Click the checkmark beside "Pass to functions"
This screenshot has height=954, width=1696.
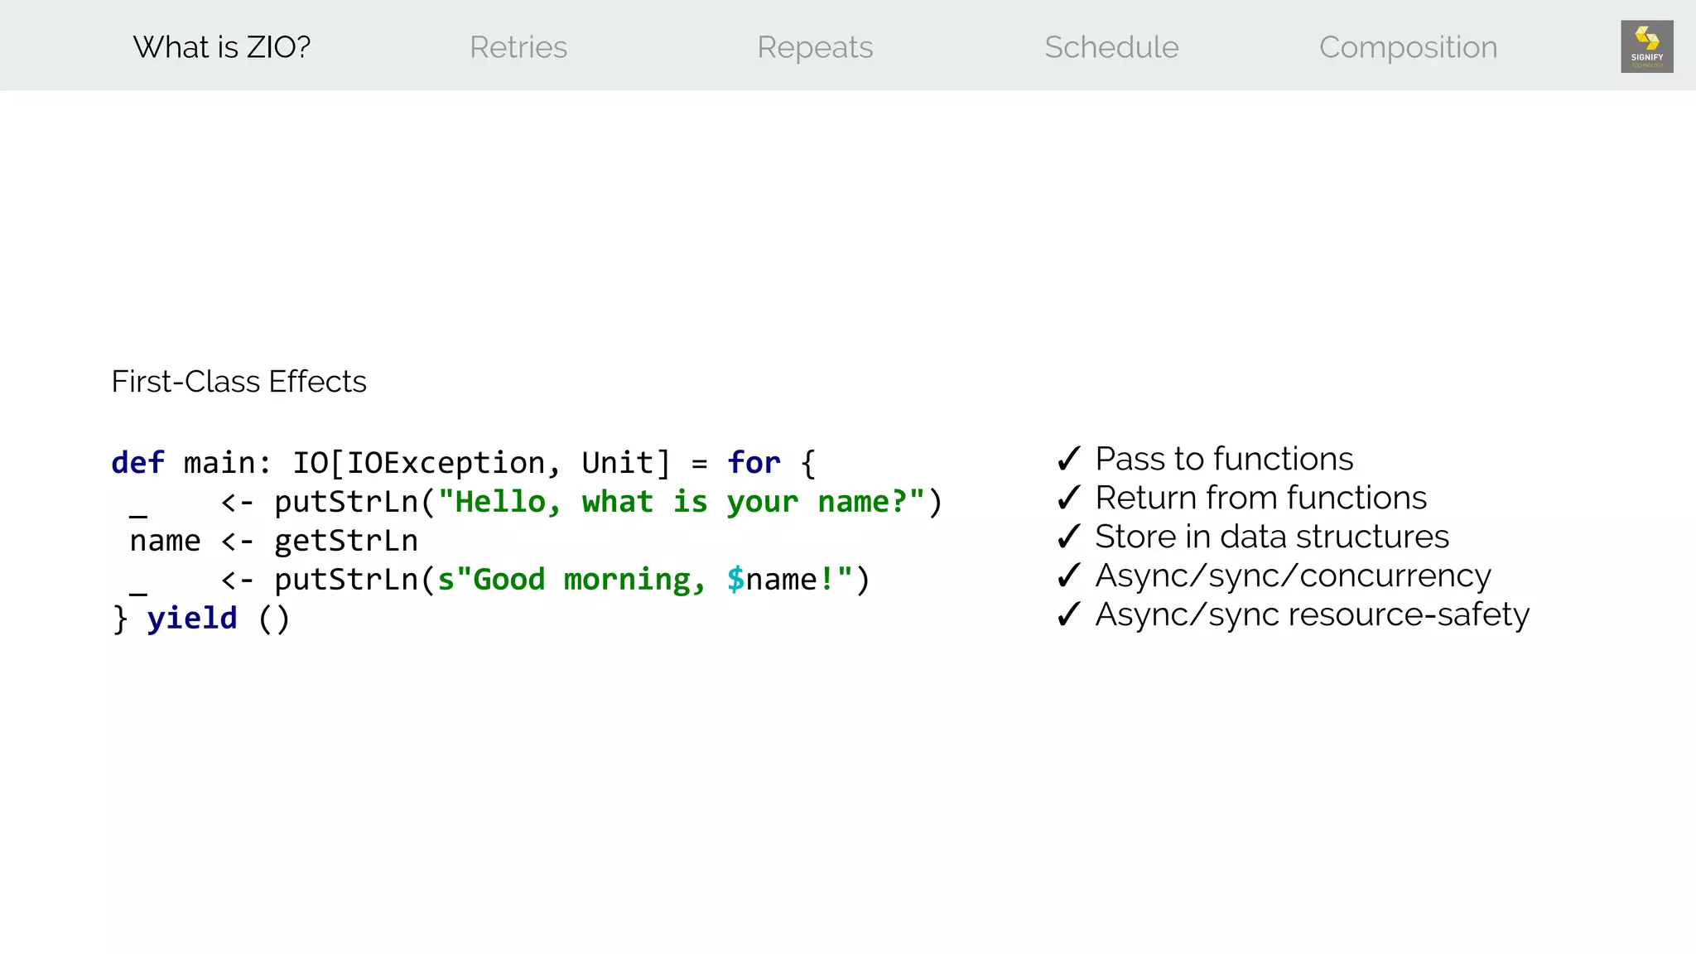(1069, 459)
